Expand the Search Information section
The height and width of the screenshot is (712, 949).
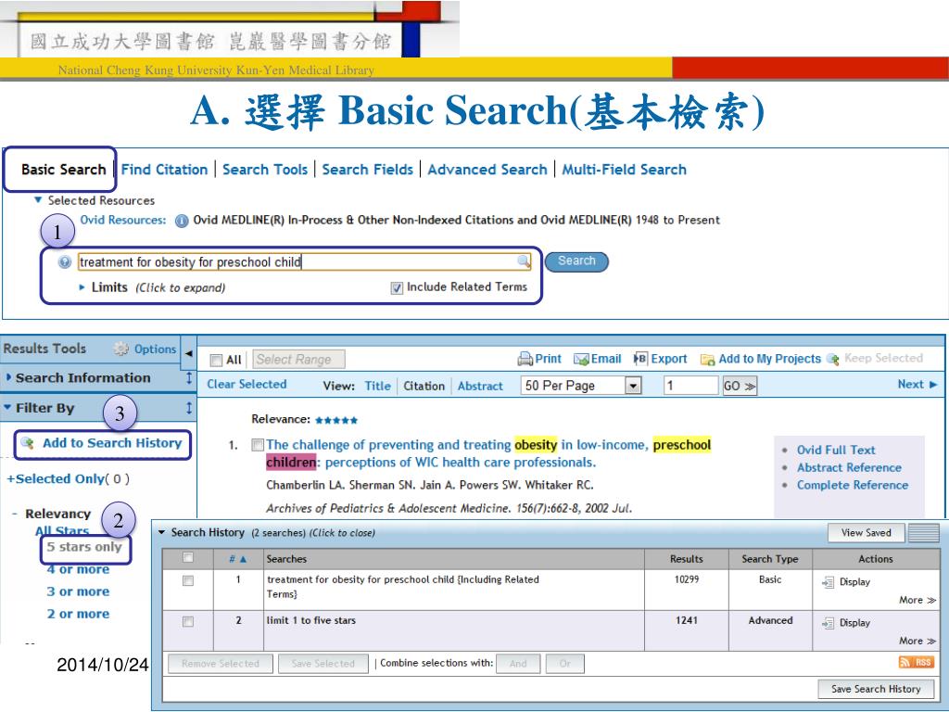[x=8, y=377]
